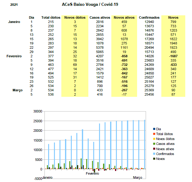This screenshot has height=182, width=192.
Task: Select new cases value 1948
Action: click(x=173, y=43)
